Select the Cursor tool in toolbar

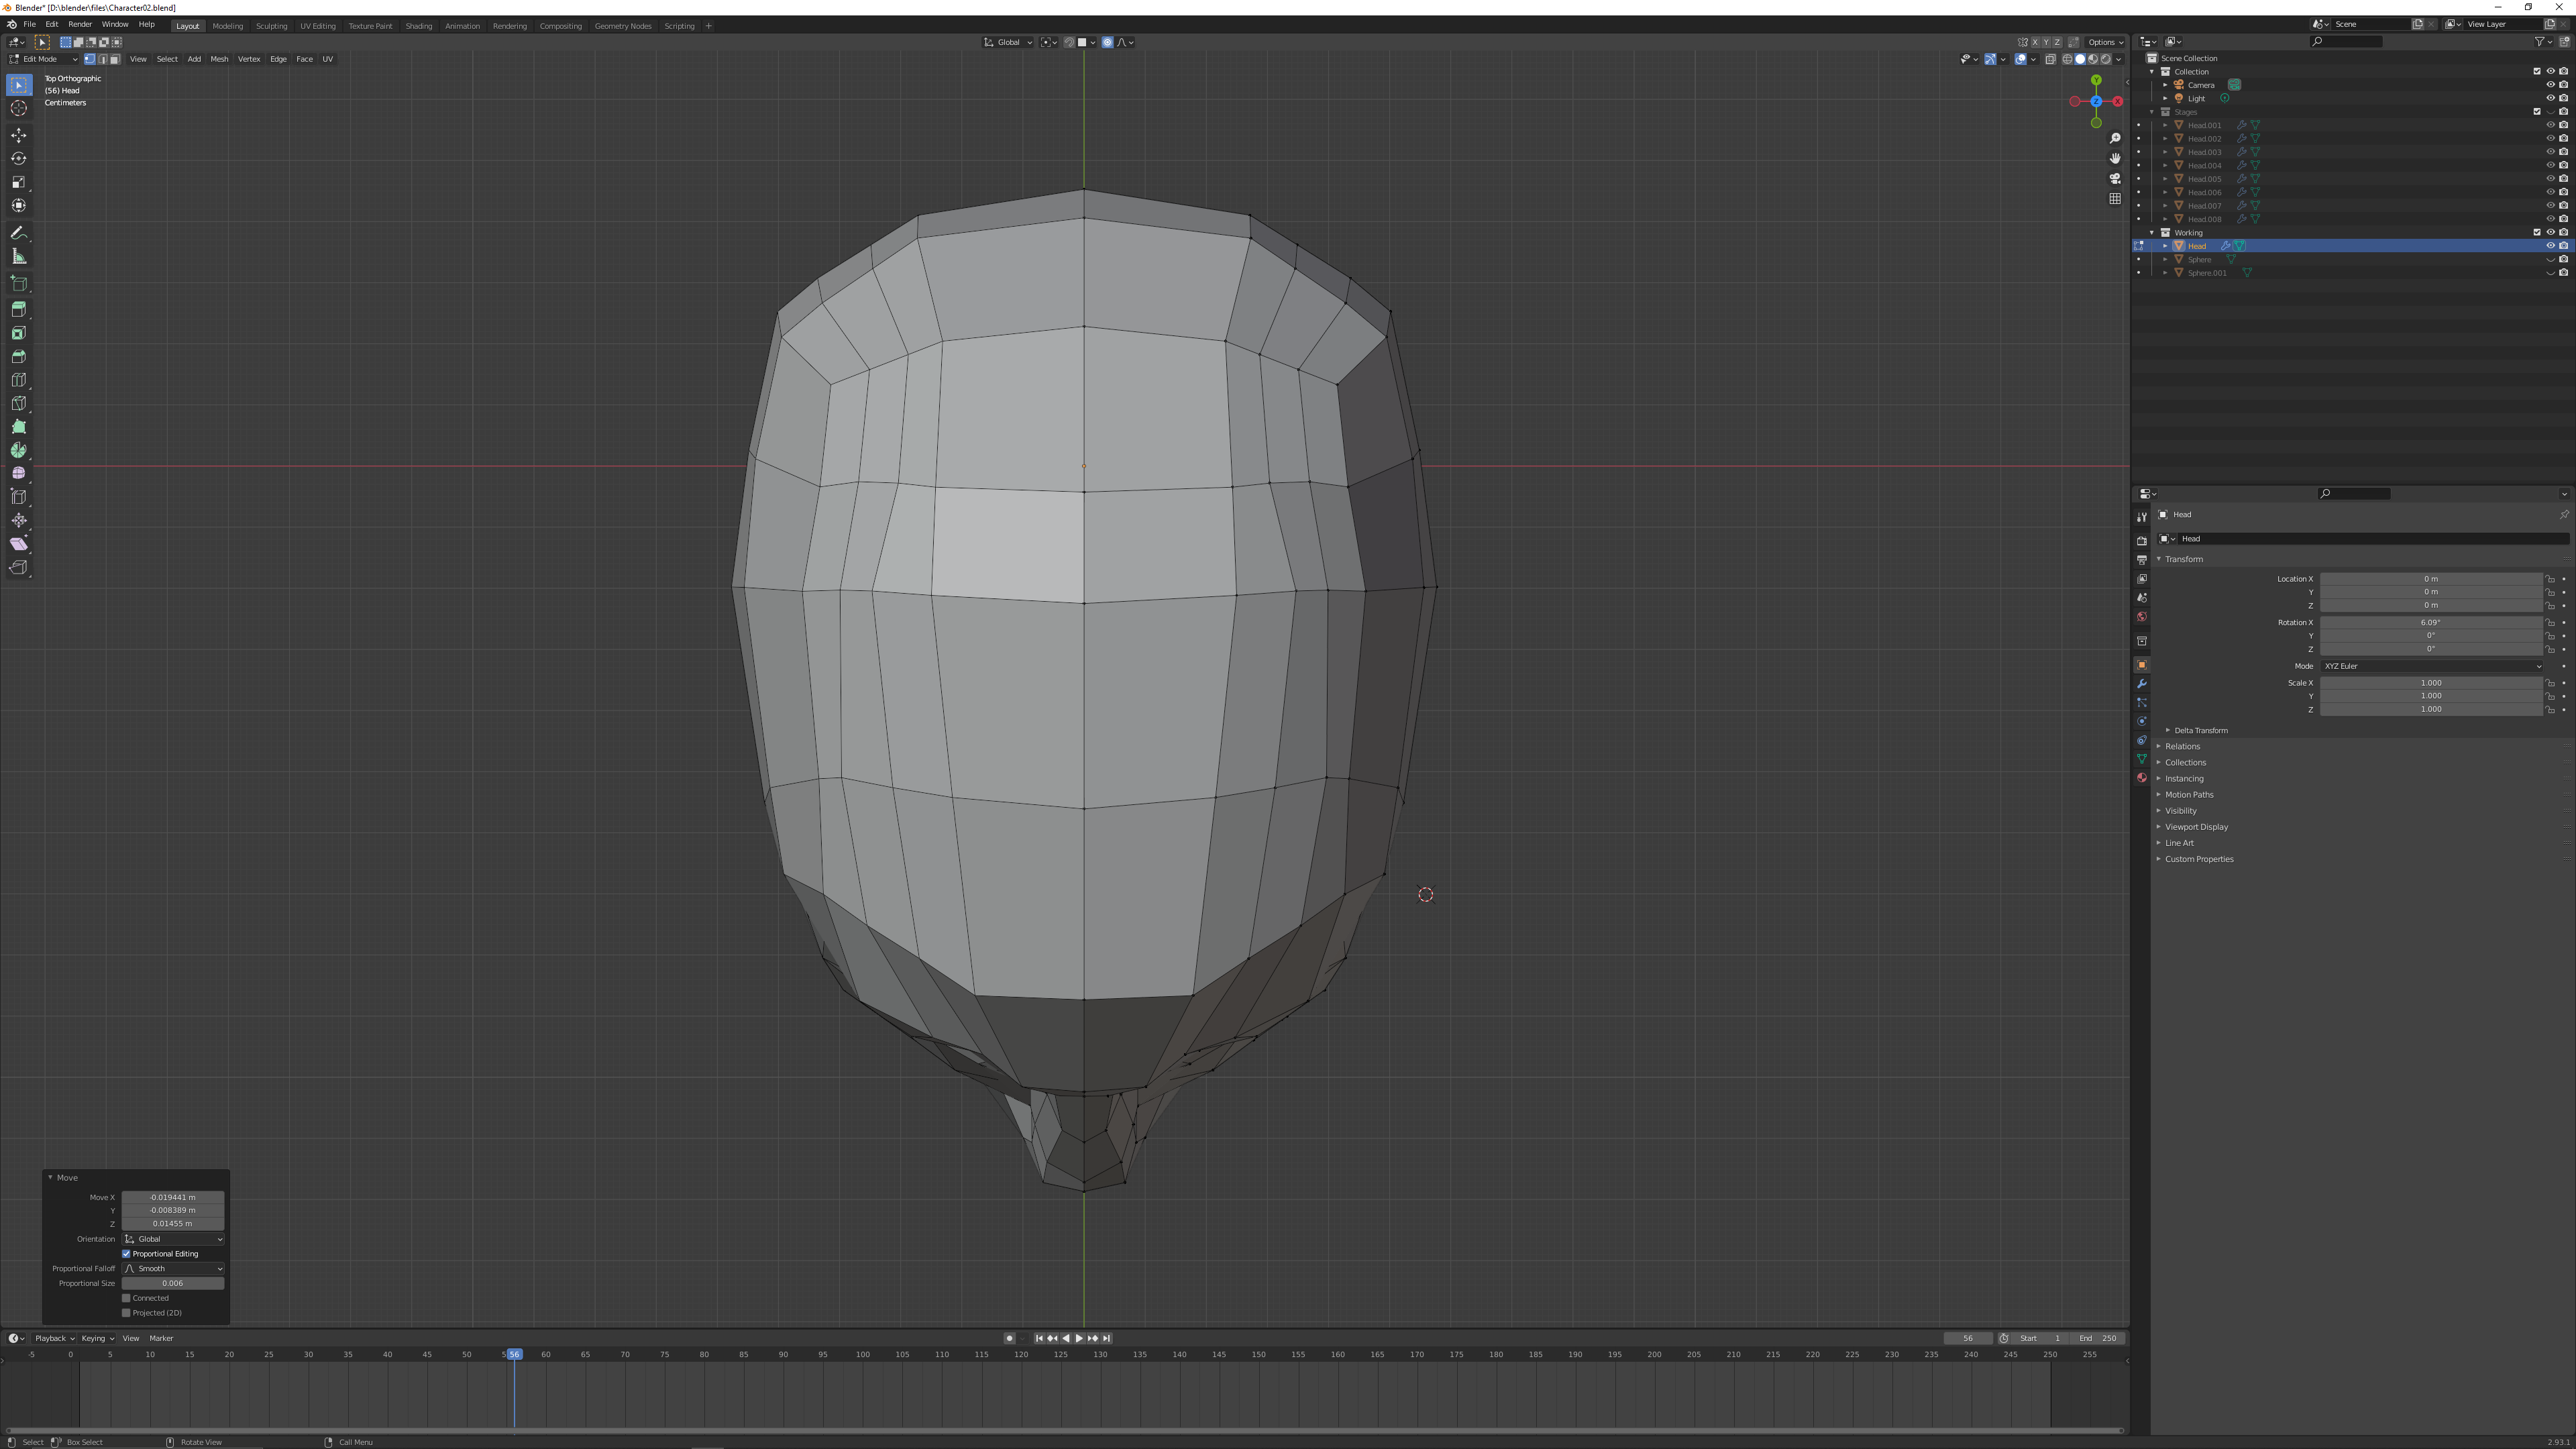coord(19,108)
